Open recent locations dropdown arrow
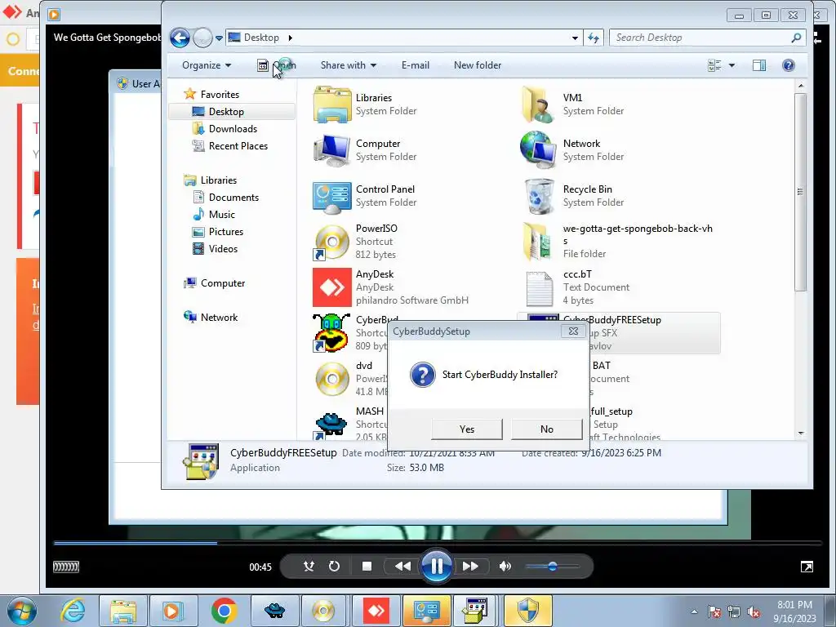 219,38
